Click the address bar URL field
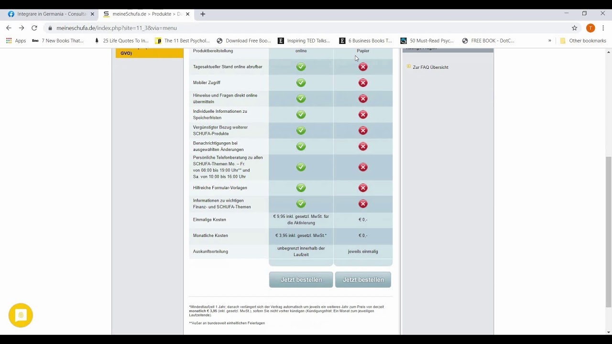This screenshot has height=344, width=612. tap(306, 28)
